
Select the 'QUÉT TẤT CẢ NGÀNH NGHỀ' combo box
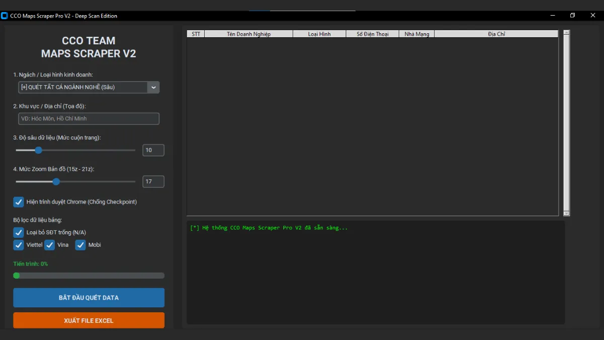click(89, 87)
